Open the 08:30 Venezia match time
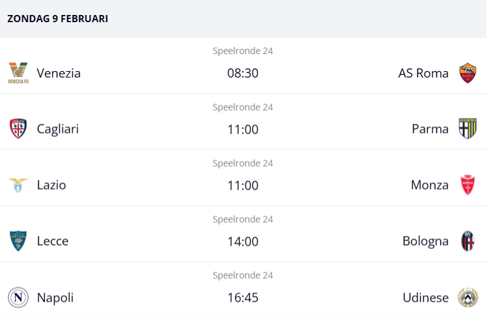The image size is (487, 318). [243, 73]
